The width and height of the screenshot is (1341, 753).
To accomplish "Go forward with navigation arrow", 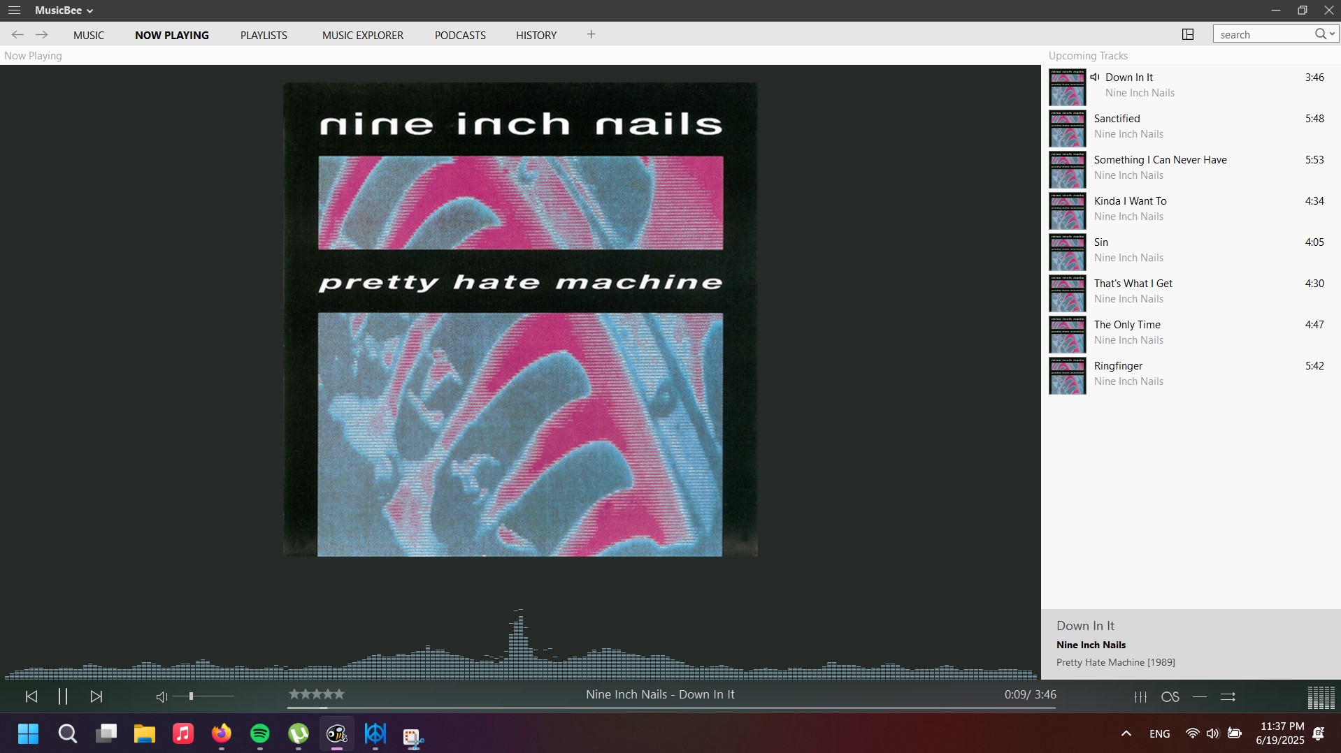I will [42, 34].
